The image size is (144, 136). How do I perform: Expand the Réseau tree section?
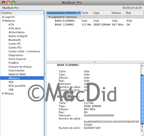click(3, 93)
